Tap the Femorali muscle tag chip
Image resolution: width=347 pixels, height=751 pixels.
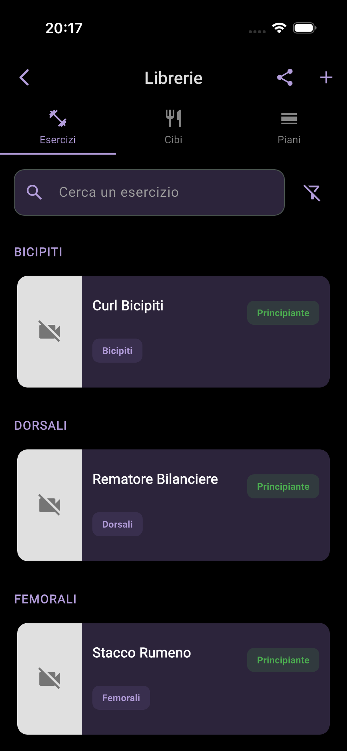(121, 698)
